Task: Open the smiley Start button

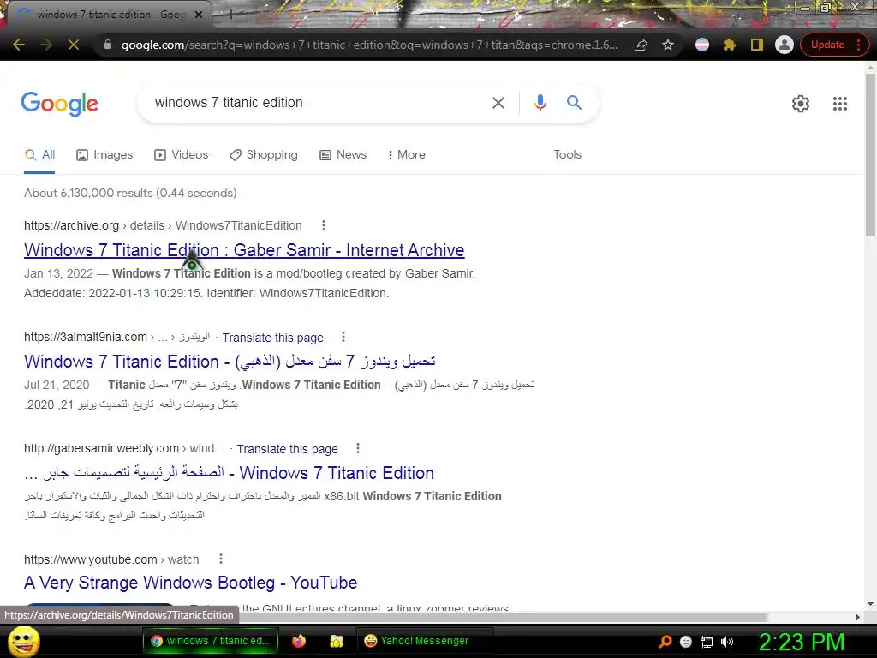Action: click(23, 641)
